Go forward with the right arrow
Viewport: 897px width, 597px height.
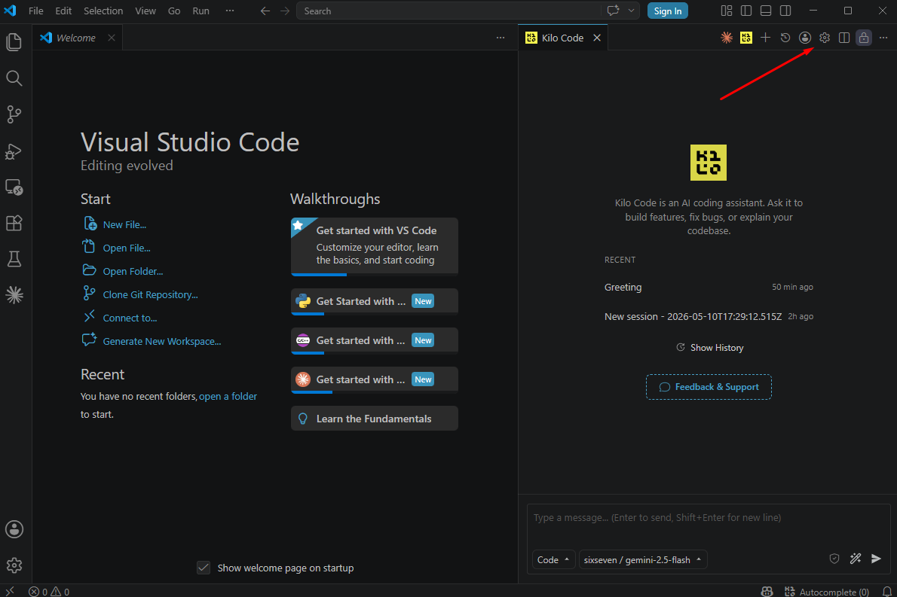tap(285, 11)
